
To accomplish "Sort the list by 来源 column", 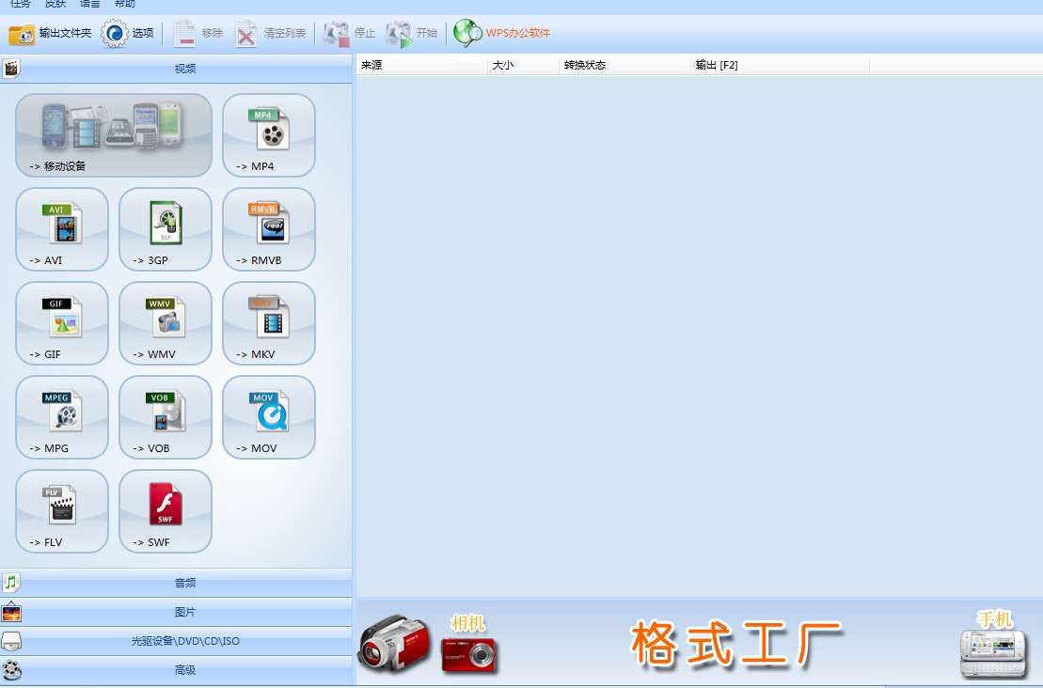I will tap(421, 65).
